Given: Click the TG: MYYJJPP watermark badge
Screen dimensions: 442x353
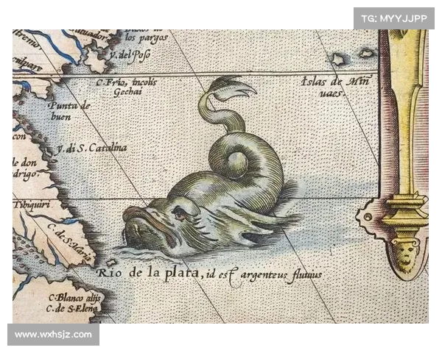Looking at the screenshot, I should click(394, 18).
